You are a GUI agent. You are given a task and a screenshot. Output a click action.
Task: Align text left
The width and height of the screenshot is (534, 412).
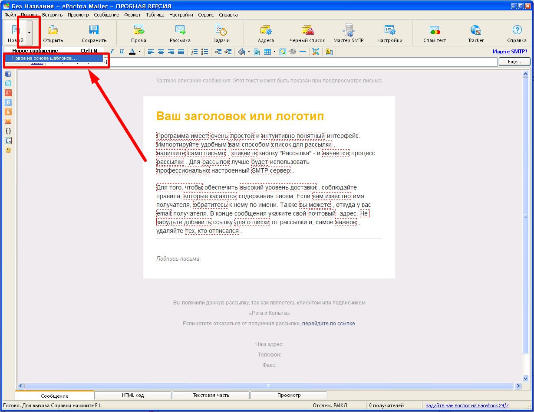(x=151, y=52)
